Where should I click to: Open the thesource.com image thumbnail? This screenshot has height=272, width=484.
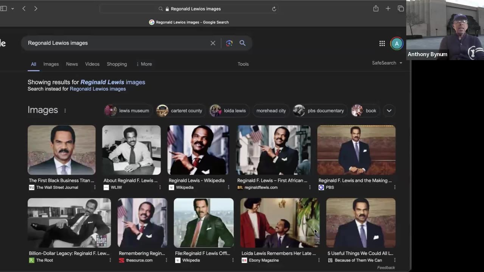point(142,223)
